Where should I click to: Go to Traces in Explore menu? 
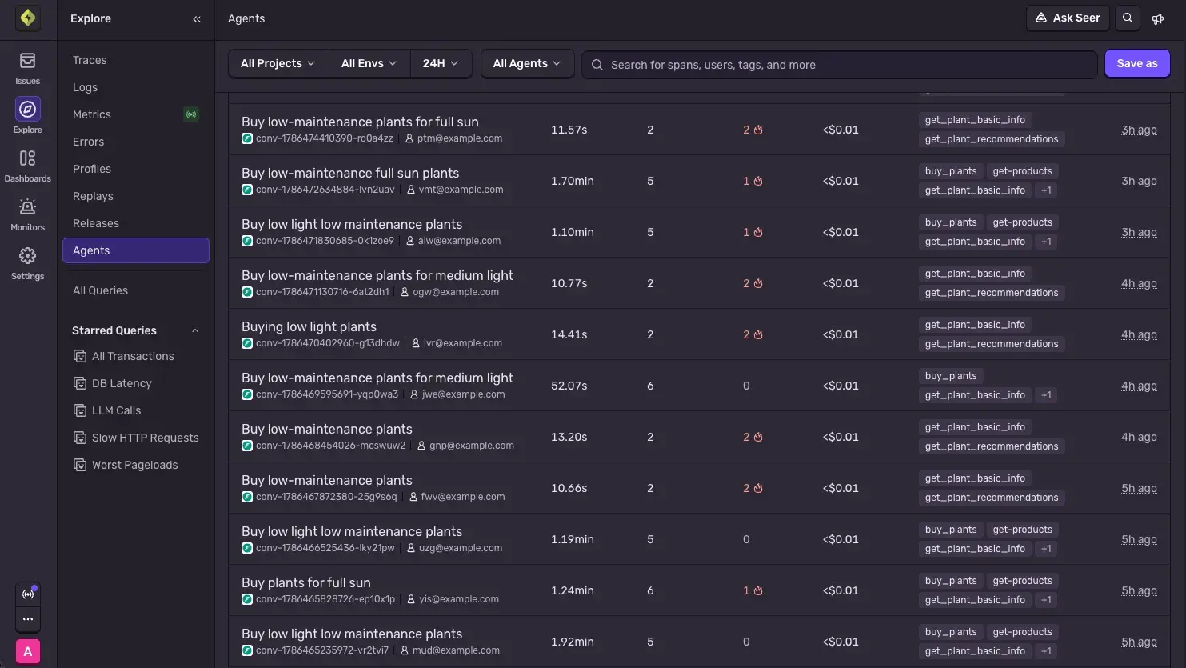click(x=90, y=60)
